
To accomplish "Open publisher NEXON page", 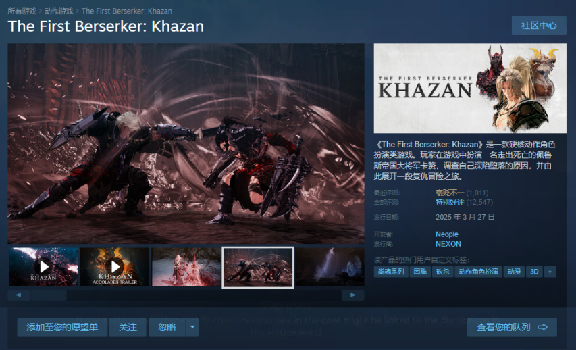I will (448, 244).
